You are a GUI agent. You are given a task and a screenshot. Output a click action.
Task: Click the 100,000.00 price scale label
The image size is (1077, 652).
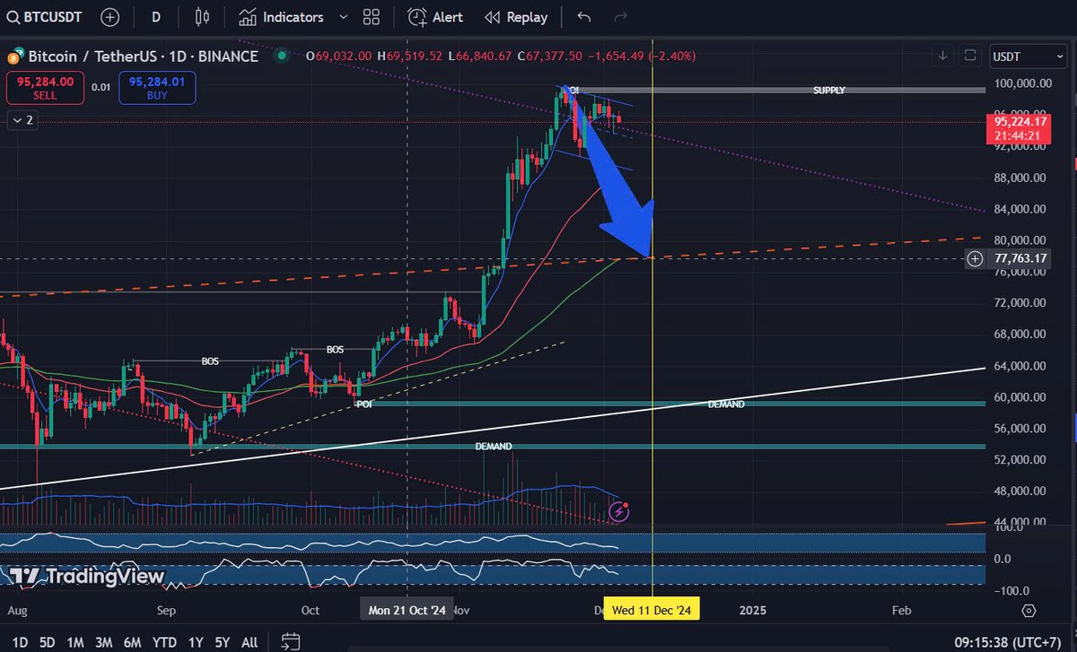pos(1022,83)
